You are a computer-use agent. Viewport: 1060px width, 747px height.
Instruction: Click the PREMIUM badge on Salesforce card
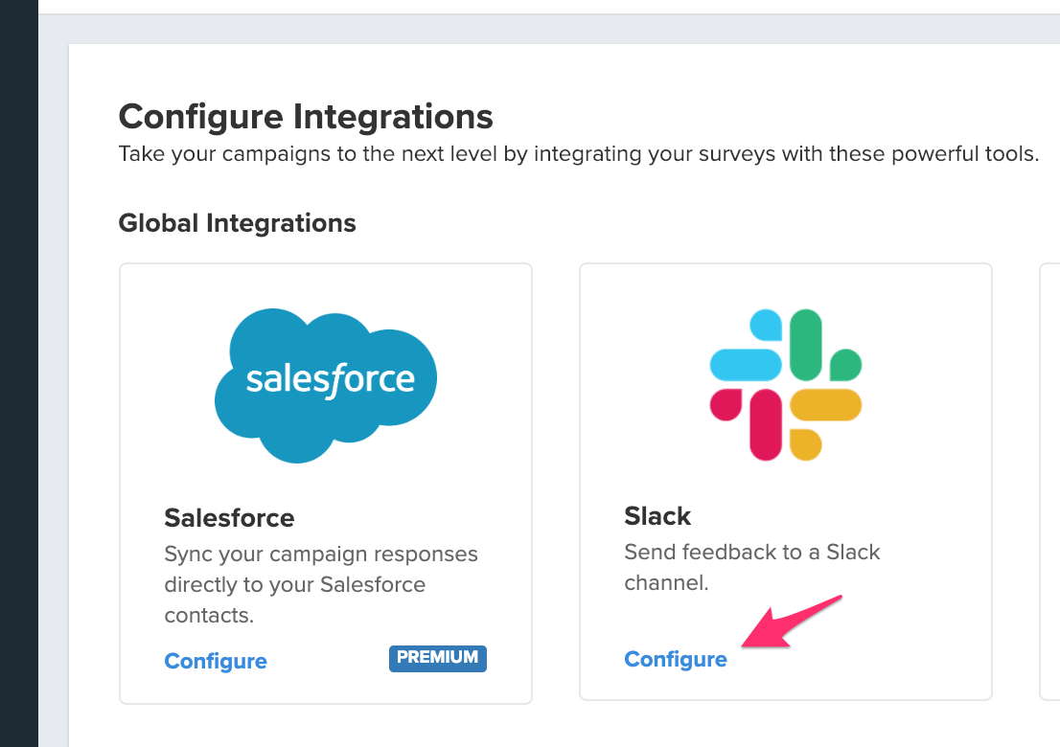(437, 658)
